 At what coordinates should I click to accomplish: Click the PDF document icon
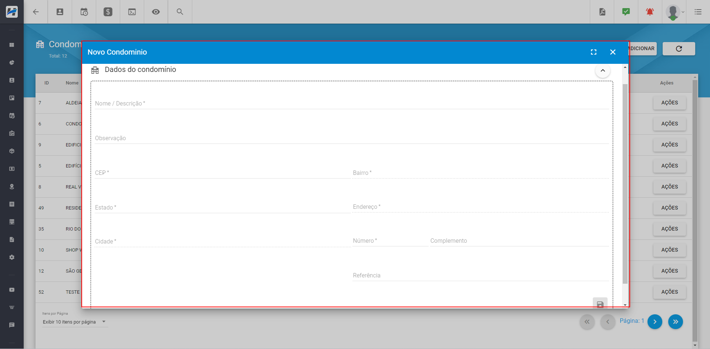coord(602,12)
